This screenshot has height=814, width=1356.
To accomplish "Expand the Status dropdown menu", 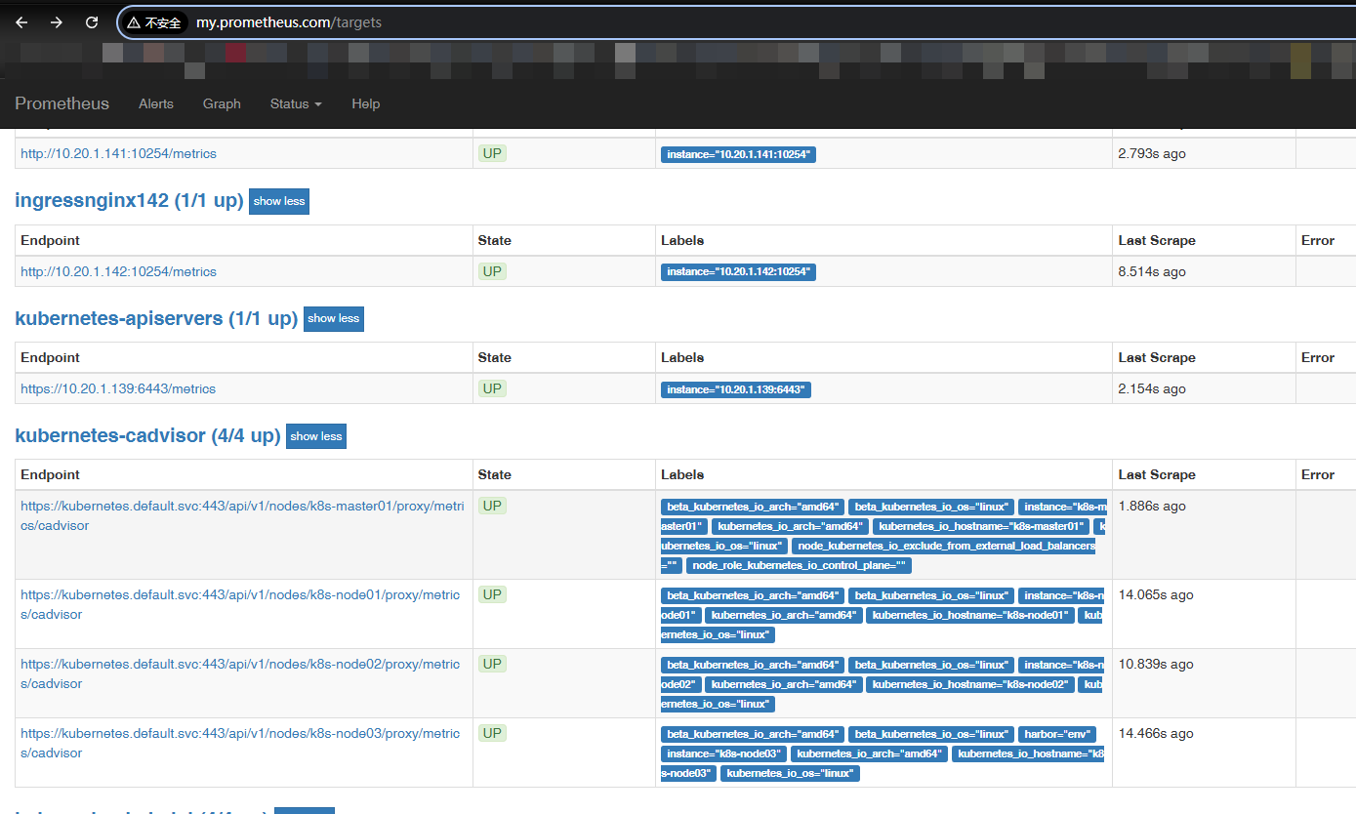I will 296,103.
